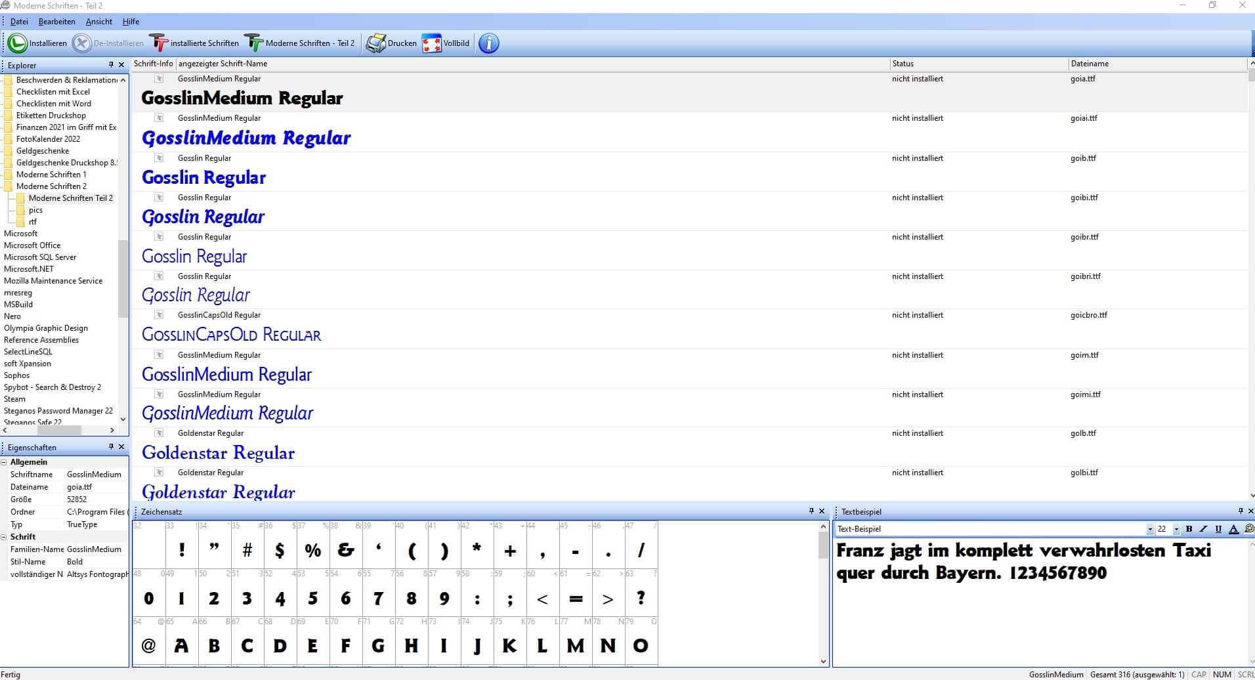Select the Moderne Schriften 1 folder
Image resolution: width=1255 pixels, height=680 pixels.
(51, 175)
